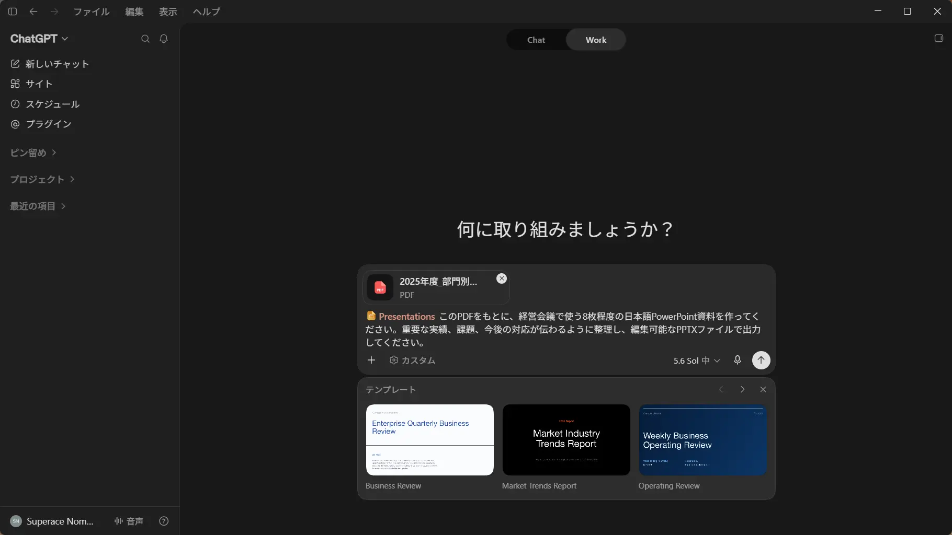Click the Market Trends Report label

pos(539,486)
